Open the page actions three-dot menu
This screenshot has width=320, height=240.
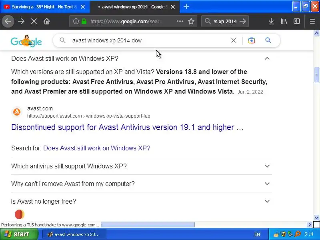pyautogui.click(x=180, y=21)
